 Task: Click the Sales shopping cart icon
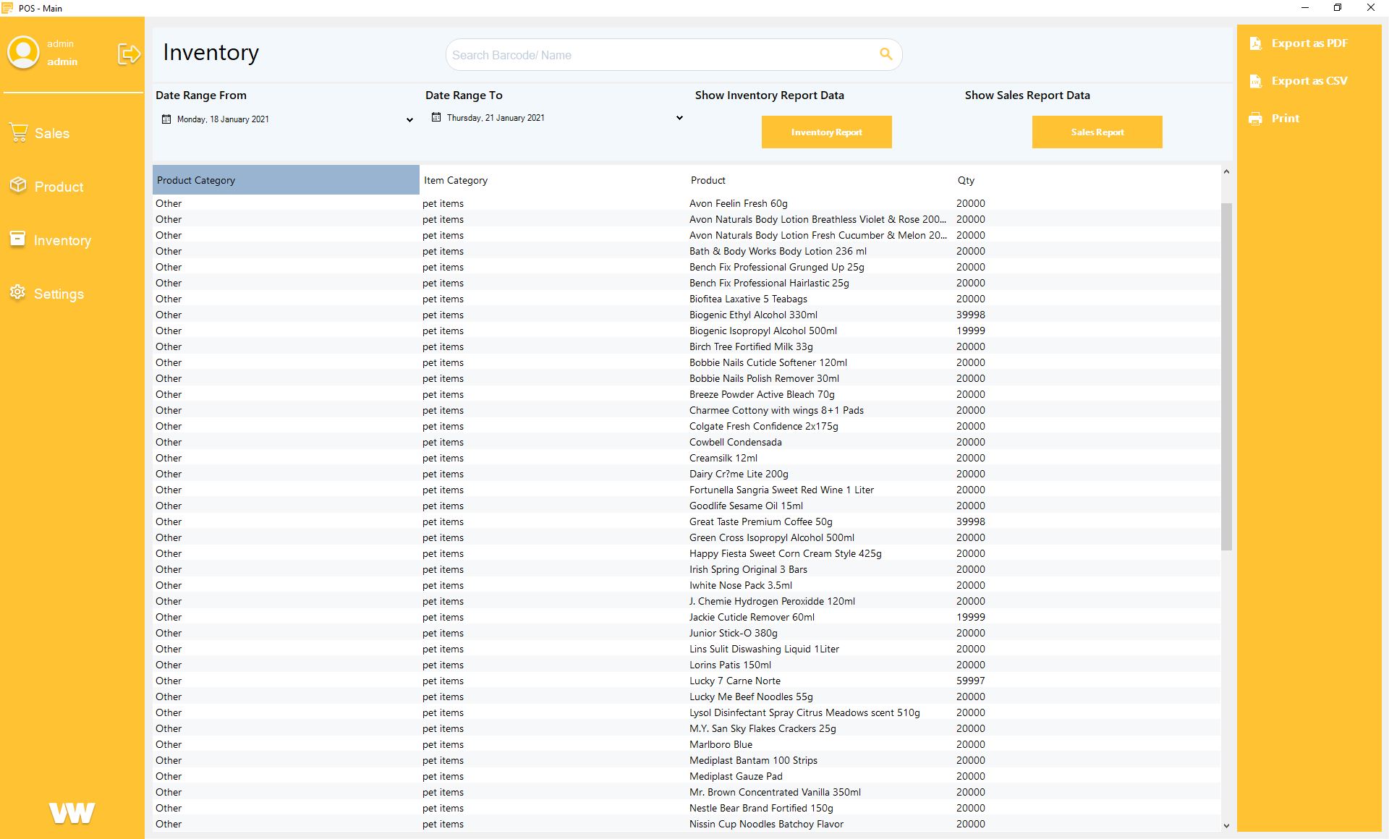pyautogui.click(x=18, y=132)
